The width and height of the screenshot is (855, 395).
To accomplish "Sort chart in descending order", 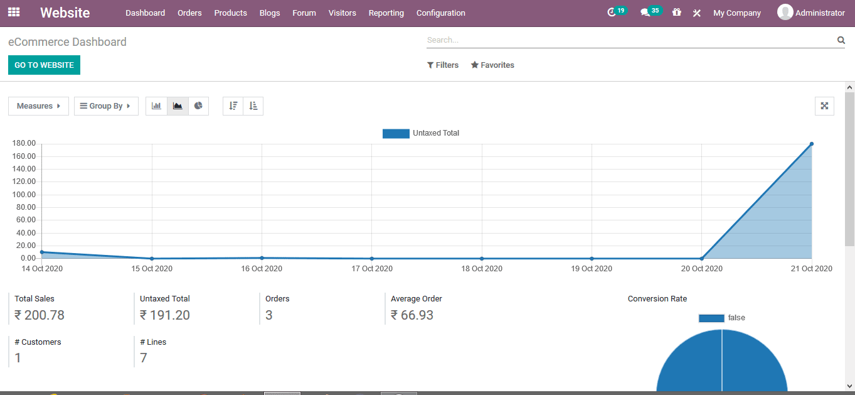I will (x=233, y=106).
